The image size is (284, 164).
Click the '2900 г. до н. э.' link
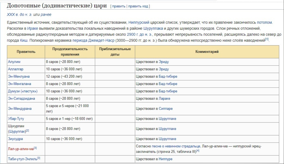140,34
